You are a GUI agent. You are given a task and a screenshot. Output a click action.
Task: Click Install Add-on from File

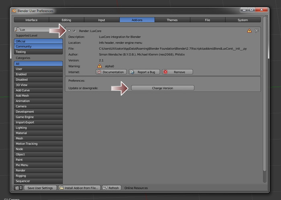coord(79,188)
